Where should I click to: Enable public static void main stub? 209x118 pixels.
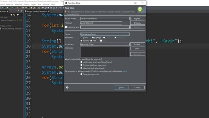[x=81, y=62]
